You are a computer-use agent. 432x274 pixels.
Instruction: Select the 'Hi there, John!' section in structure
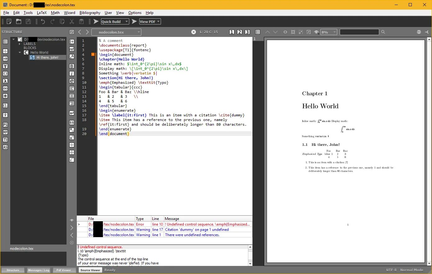pyautogui.click(x=47, y=57)
